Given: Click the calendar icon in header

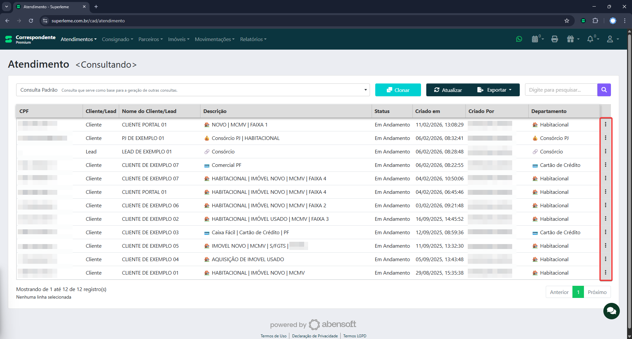Looking at the screenshot, I should 535,39.
